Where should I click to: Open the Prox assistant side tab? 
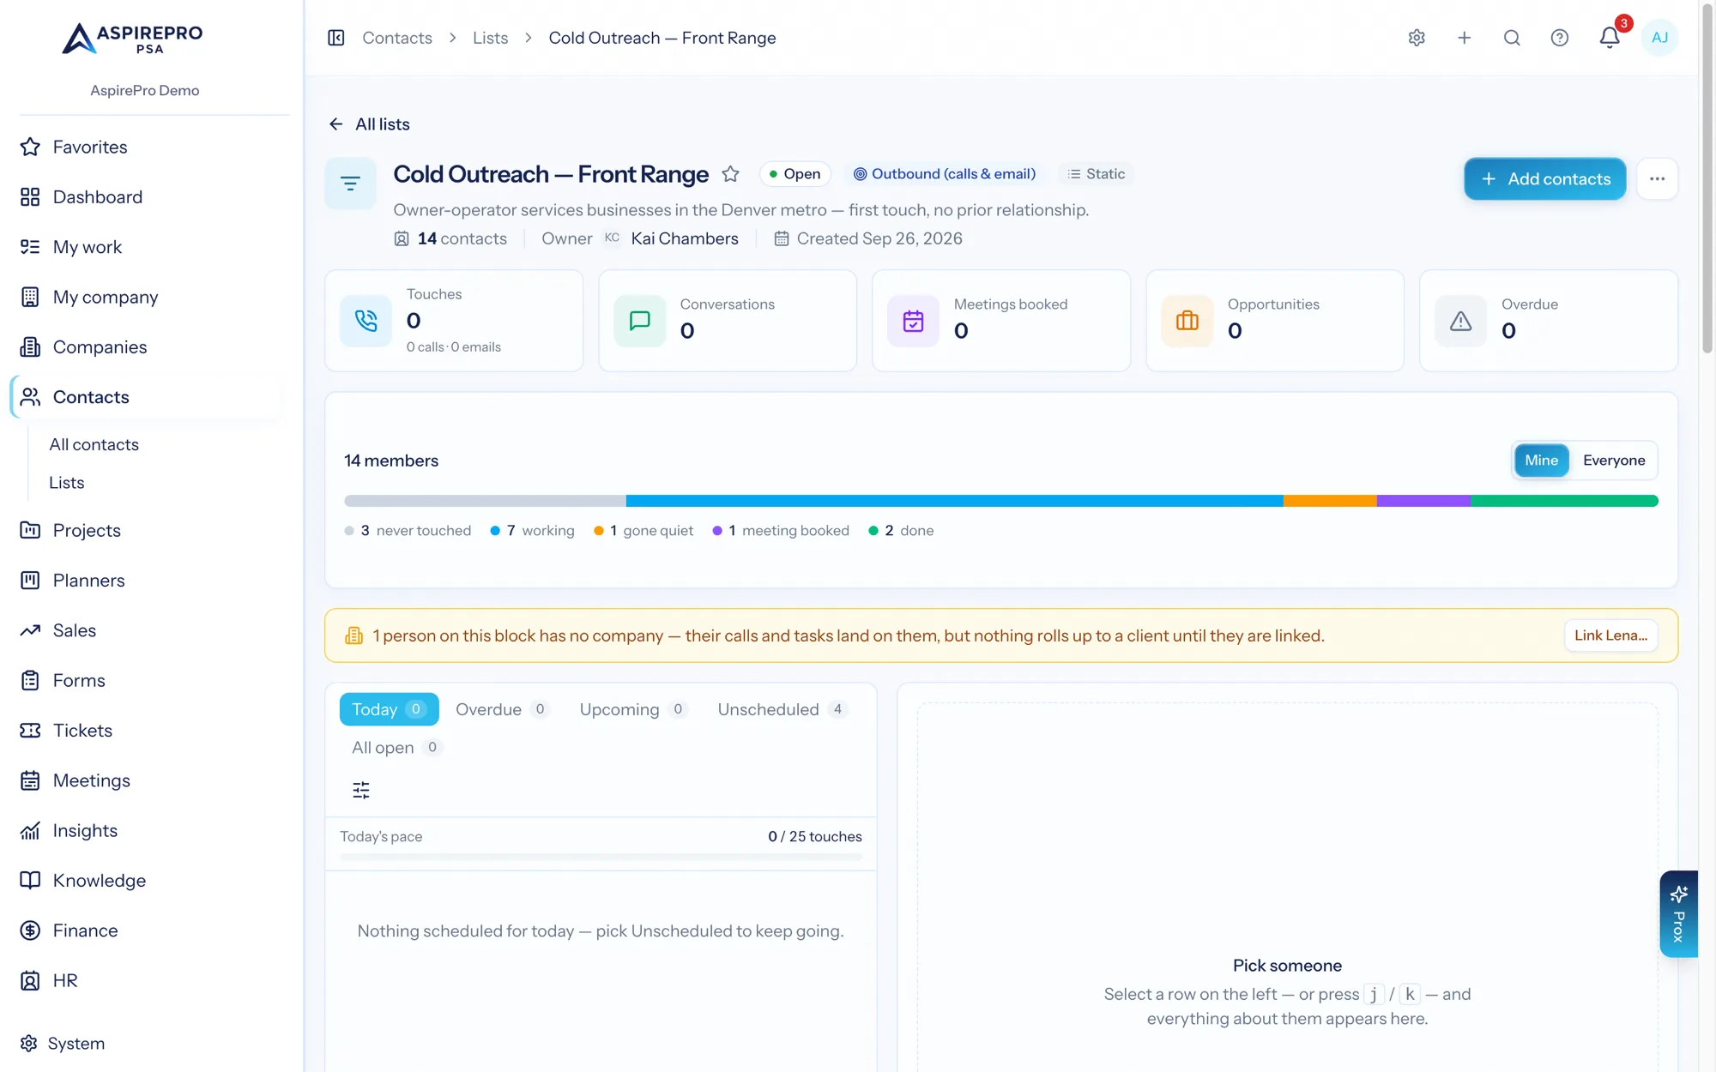pos(1678,914)
